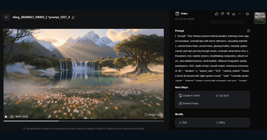
Task: Click the Modify heading
Action: [179, 114]
